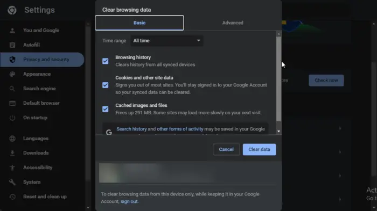Click the Appearance palette icon
377x211 pixels.
pyautogui.click(x=12, y=74)
